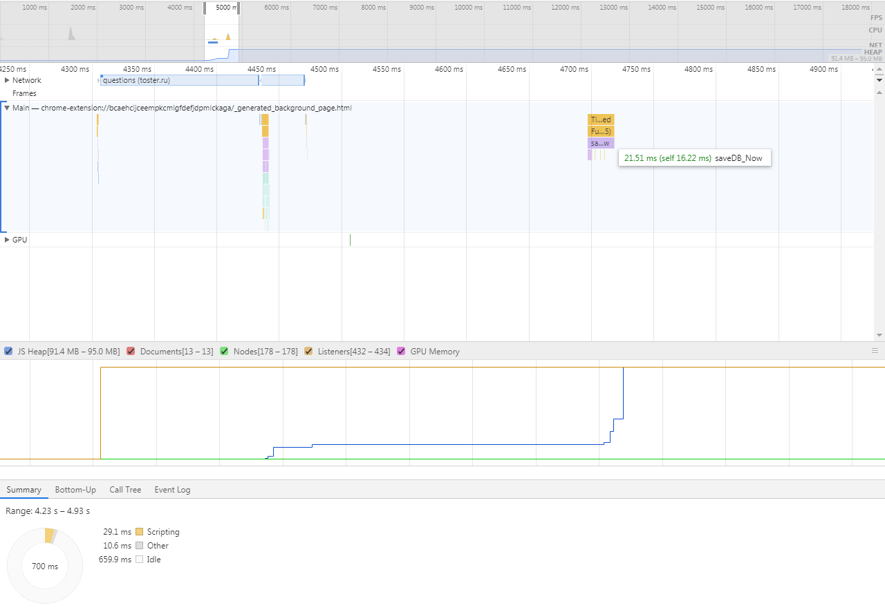Open the Bottom-Up tab
885x610 pixels.
tap(75, 490)
